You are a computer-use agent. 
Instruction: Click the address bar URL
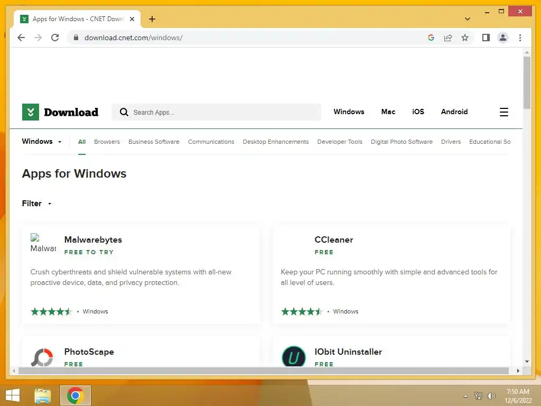click(x=134, y=38)
